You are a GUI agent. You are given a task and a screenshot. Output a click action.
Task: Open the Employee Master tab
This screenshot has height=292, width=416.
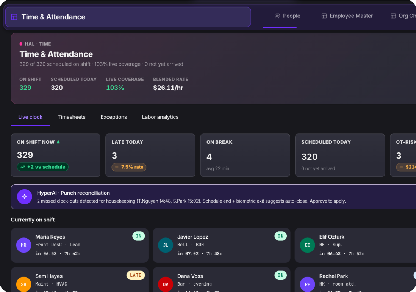pyautogui.click(x=347, y=16)
